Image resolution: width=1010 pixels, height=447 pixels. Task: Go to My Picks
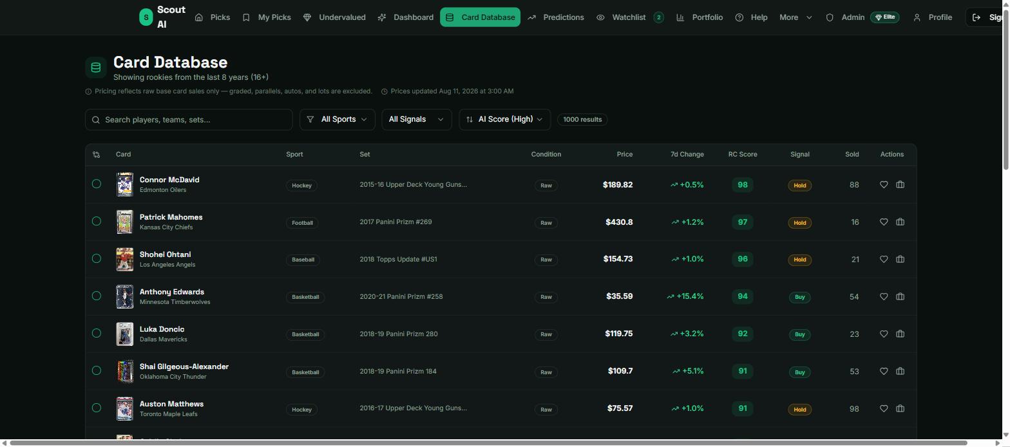pyautogui.click(x=267, y=17)
